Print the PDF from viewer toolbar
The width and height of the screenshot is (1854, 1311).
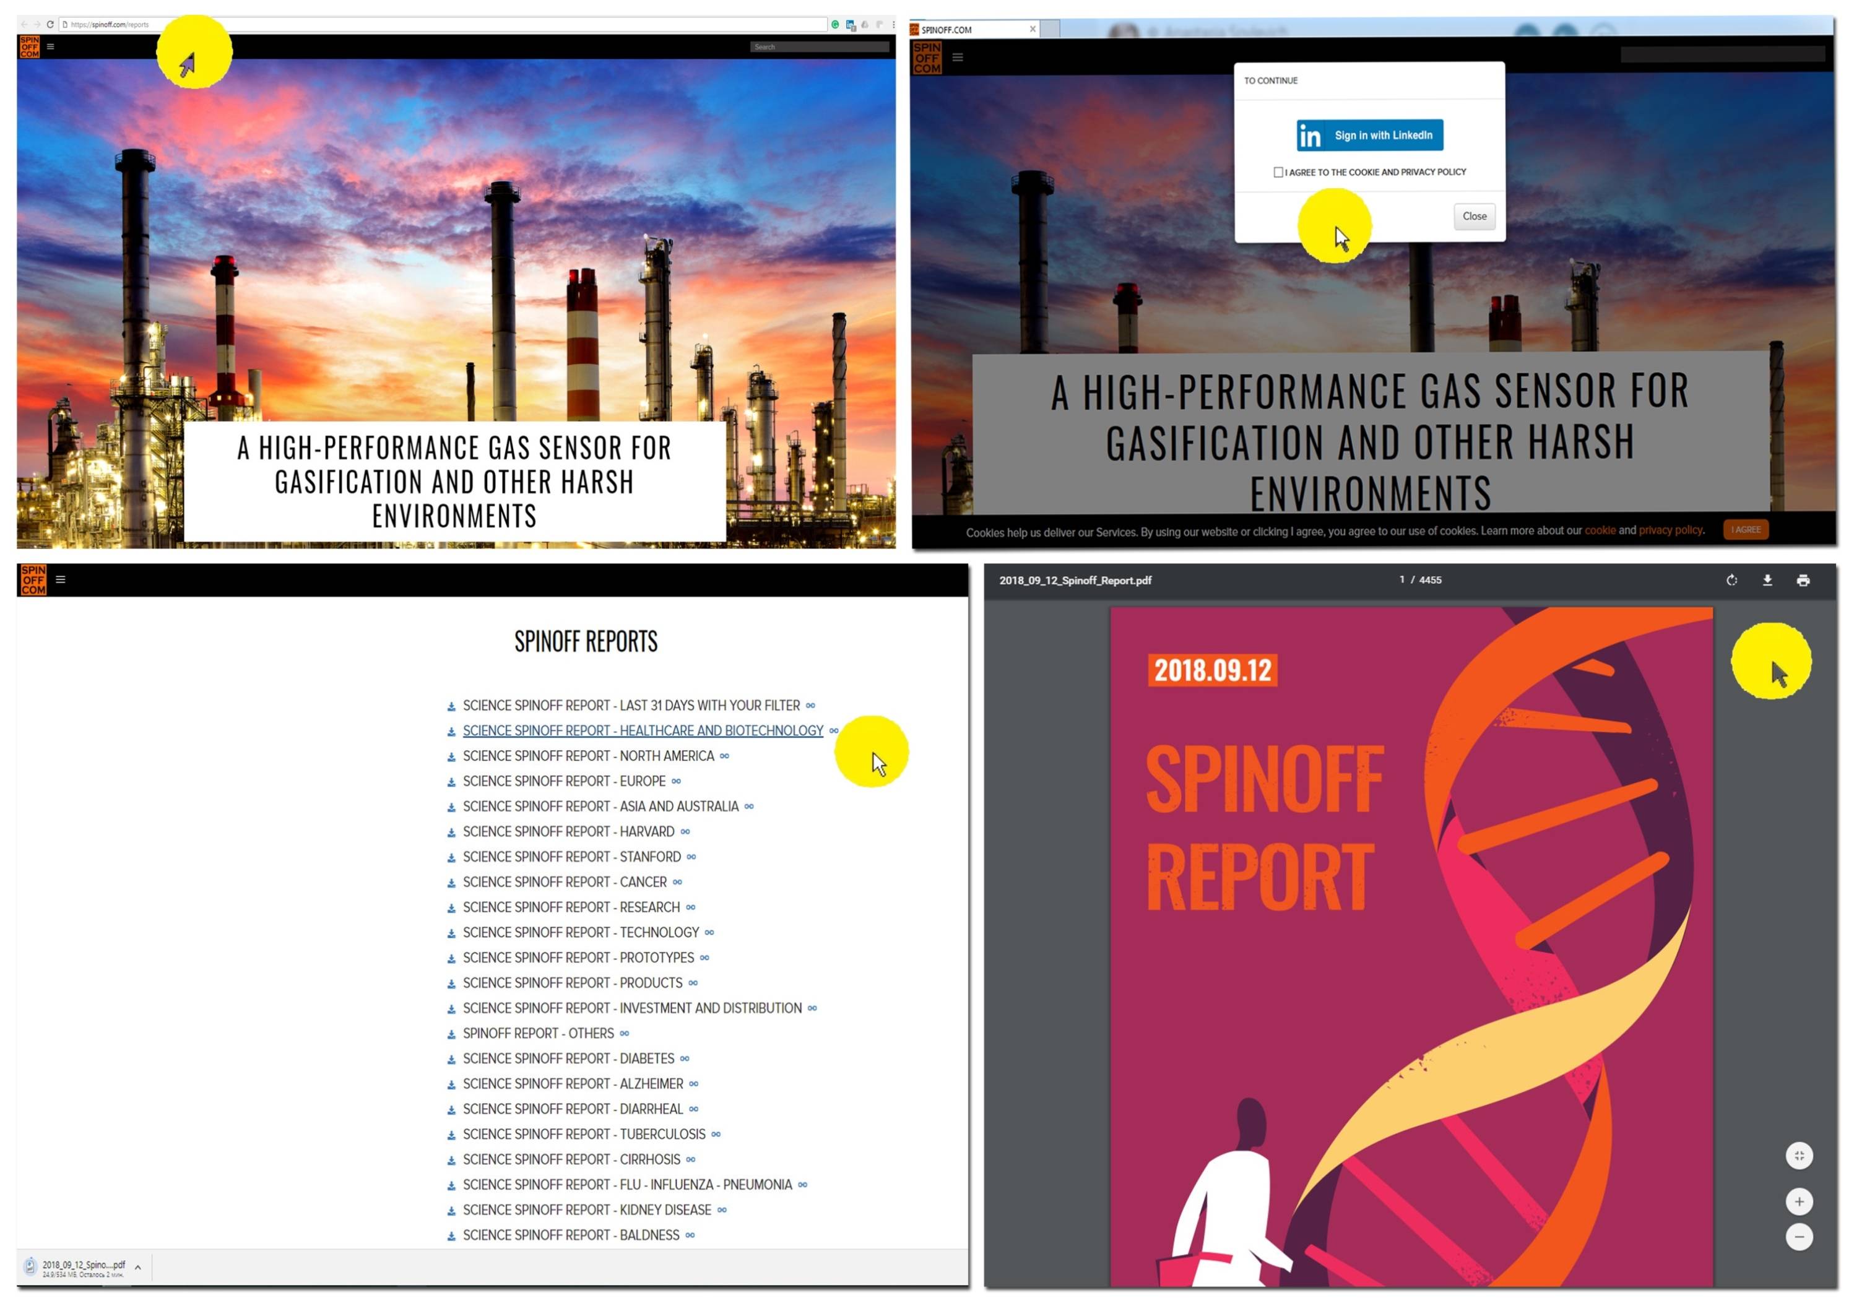pos(1803,581)
